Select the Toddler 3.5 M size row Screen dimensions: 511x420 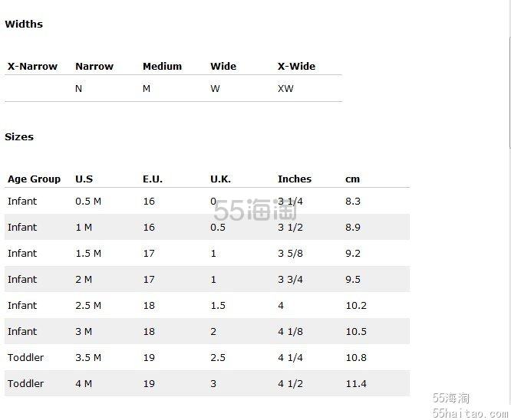207,357
